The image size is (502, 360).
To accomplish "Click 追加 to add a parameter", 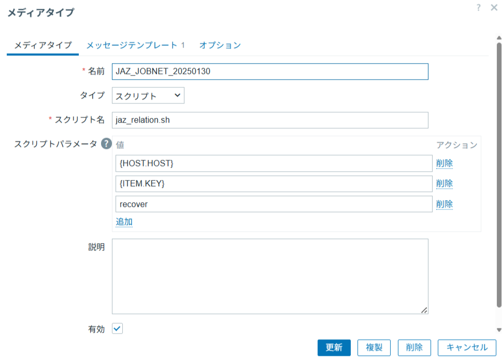I will [124, 222].
